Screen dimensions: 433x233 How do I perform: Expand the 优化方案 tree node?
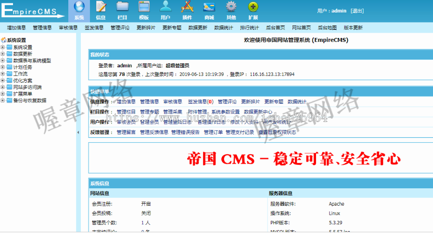tap(2, 81)
